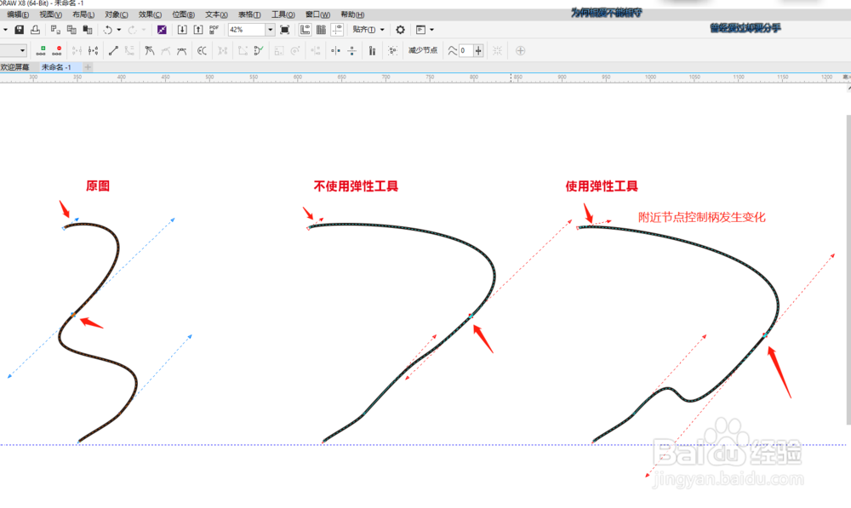Click the Copy icon in the toolbar
The image size is (851, 508).
pyautogui.click(x=71, y=30)
